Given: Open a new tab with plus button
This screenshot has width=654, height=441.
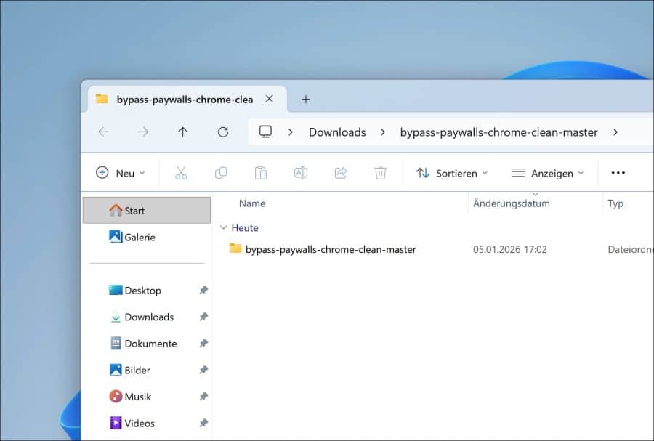Looking at the screenshot, I should (x=306, y=100).
